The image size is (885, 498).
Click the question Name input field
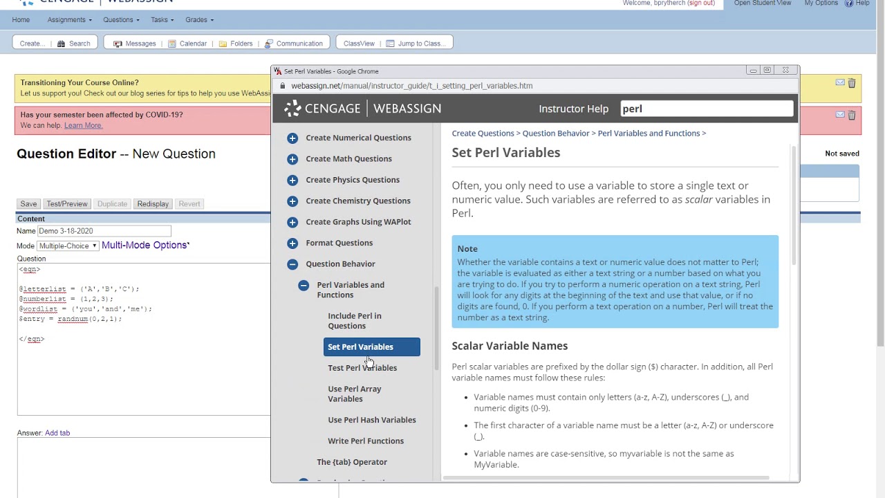point(104,231)
